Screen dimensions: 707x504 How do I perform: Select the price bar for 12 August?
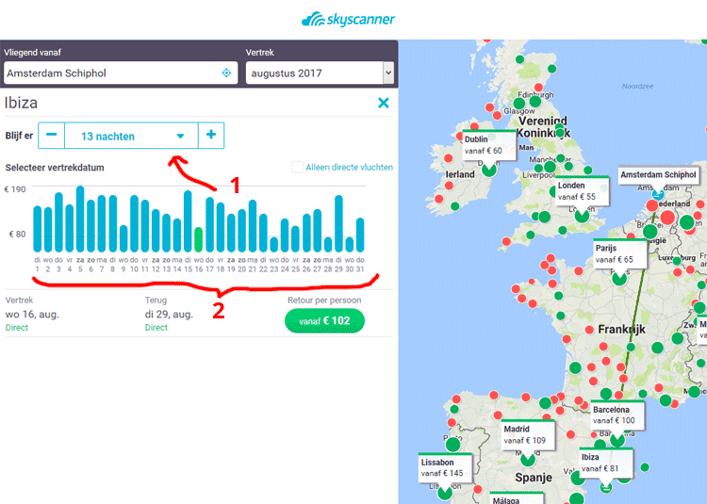click(156, 231)
